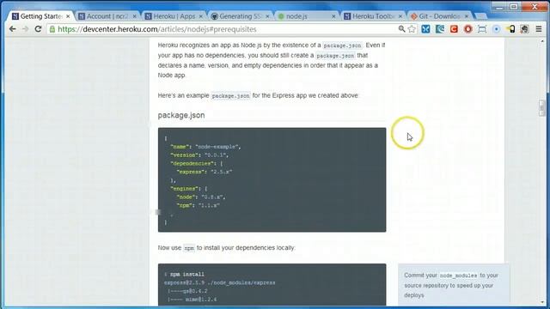Open the zoom magnifier icon in the address bar
This screenshot has height=309, width=550.
pyautogui.click(x=401, y=29)
